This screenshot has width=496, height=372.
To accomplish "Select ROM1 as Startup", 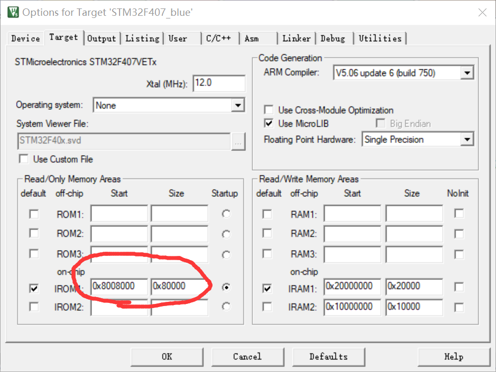I will point(226,214).
